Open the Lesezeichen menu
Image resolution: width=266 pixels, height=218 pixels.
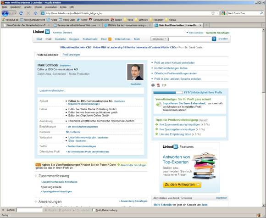pos(51,7)
